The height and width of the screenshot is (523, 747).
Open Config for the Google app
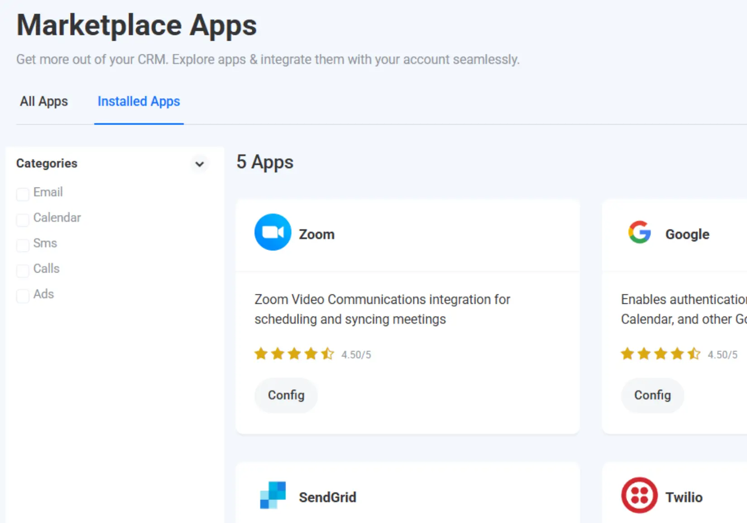coord(652,395)
